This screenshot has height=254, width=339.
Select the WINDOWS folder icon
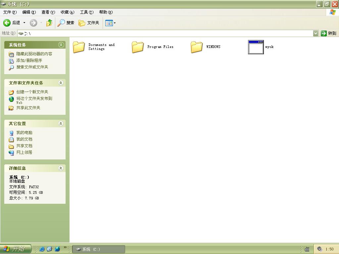(x=197, y=47)
